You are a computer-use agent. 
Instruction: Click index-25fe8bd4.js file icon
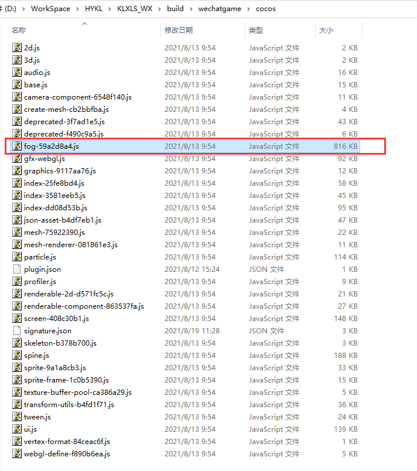(x=17, y=183)
